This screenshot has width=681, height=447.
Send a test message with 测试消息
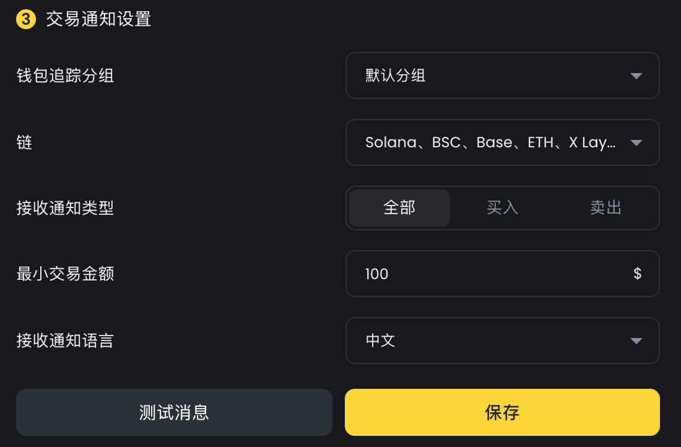(174, 412)
